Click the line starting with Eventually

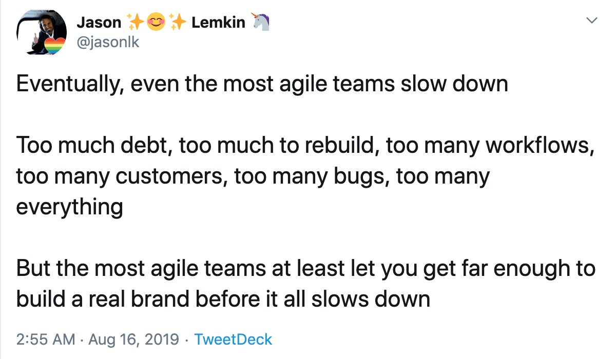tap(262, 84)
